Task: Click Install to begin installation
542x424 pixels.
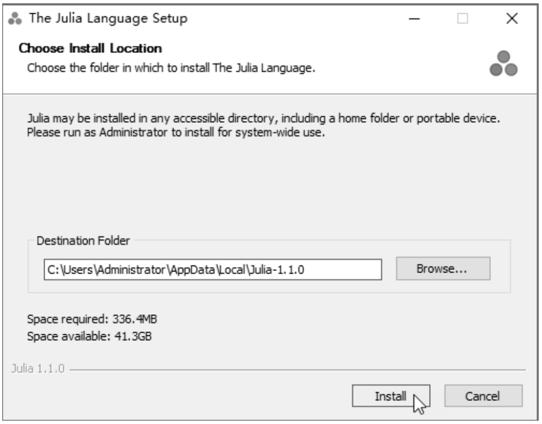Action: (391, 396)
